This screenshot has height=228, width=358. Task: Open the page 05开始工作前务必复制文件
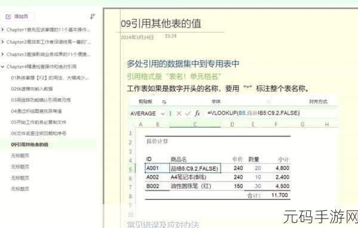click(39, 122)
